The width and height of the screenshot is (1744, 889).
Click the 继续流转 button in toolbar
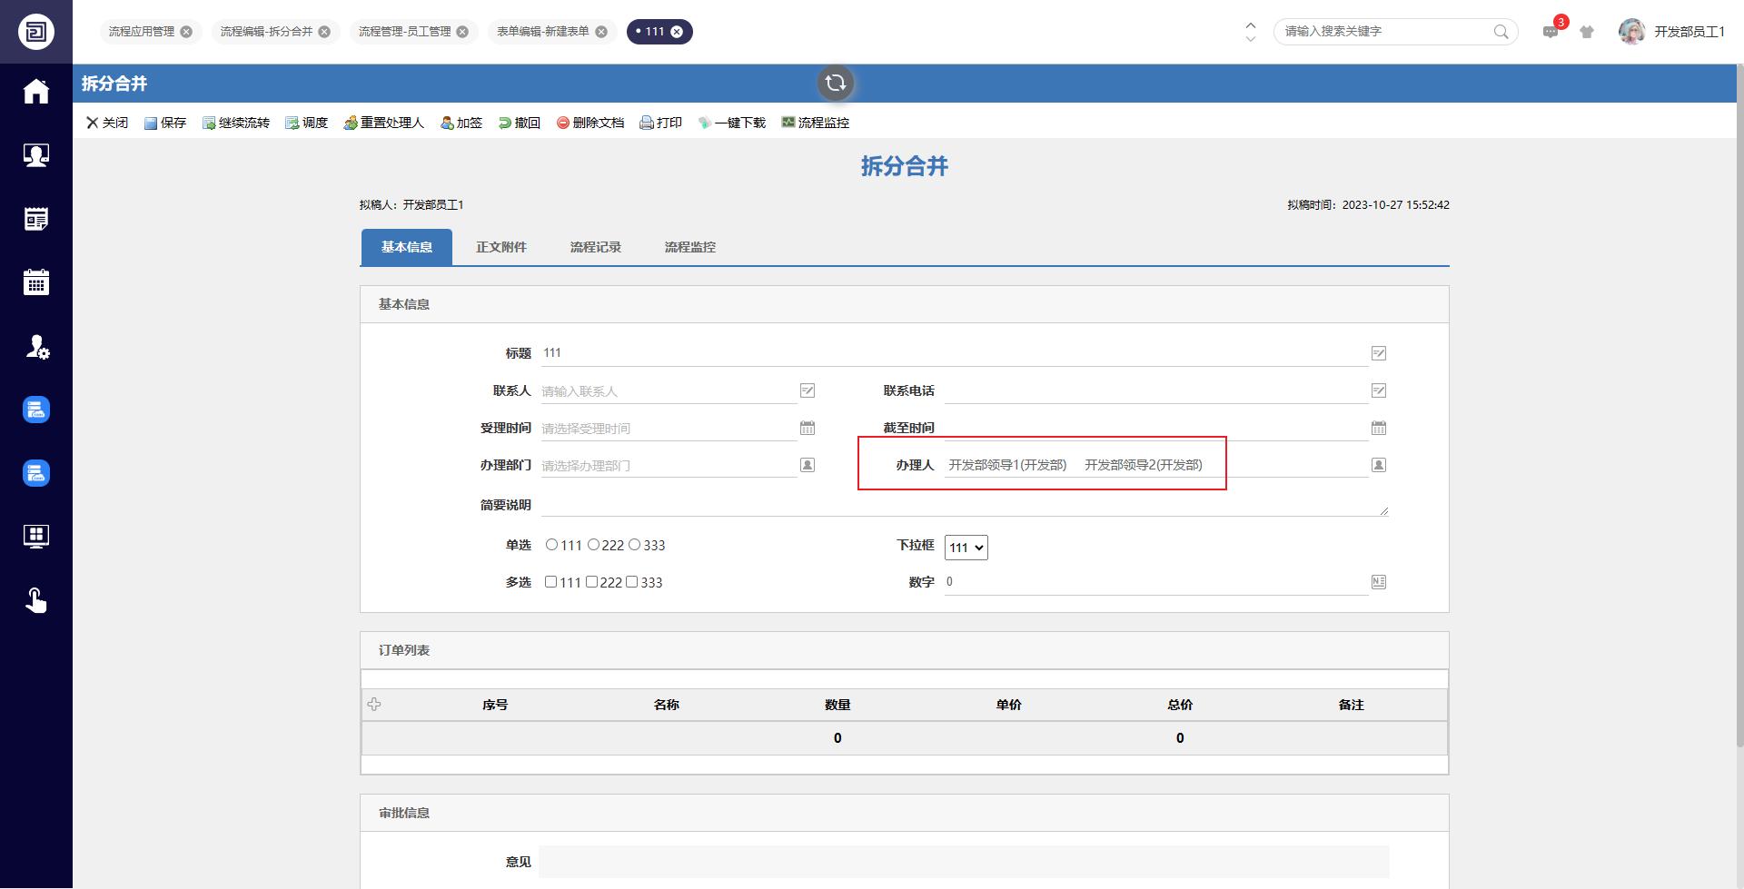coord(236,123)
